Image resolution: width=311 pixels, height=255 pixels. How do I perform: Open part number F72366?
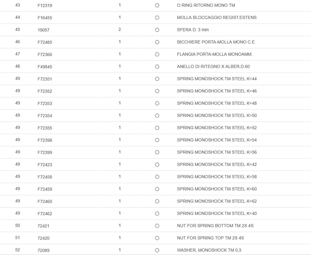(45, 54)
